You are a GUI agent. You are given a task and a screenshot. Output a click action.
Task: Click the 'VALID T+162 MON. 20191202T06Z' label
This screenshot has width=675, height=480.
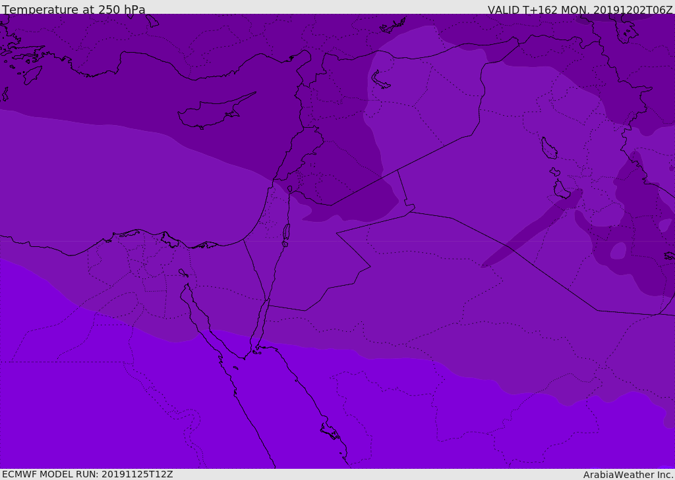(x=580, y=9)
